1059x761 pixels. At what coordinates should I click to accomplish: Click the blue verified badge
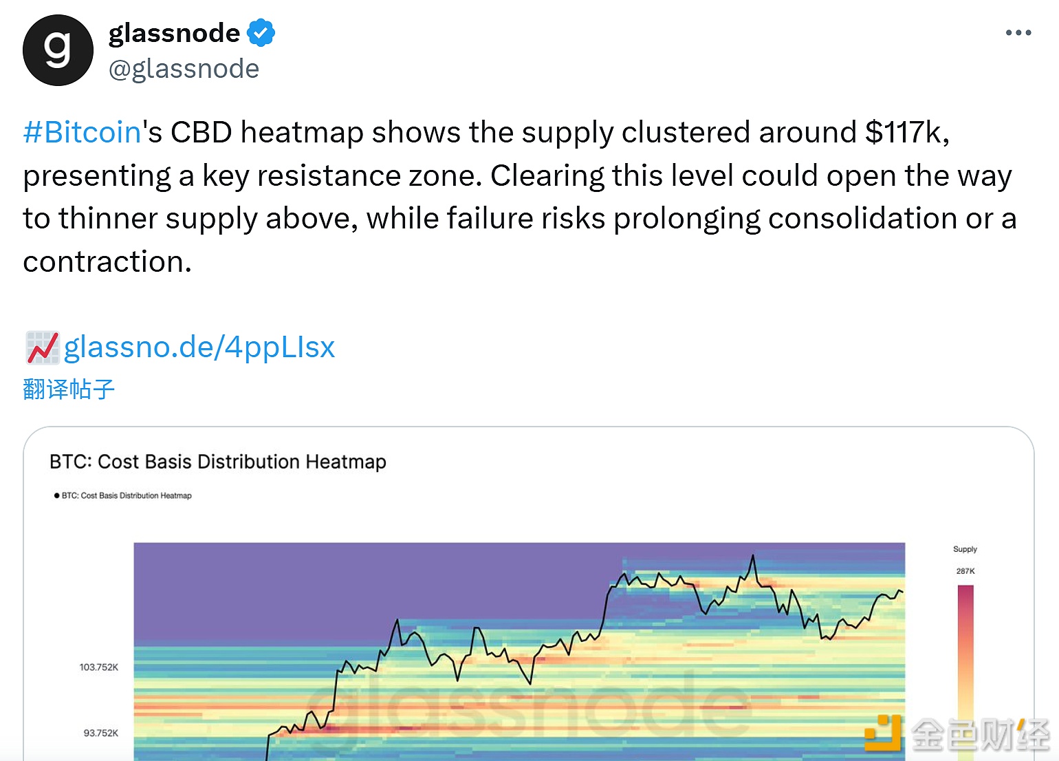coord(261,32)
